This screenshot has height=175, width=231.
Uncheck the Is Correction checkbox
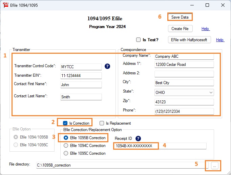[65, 123]
